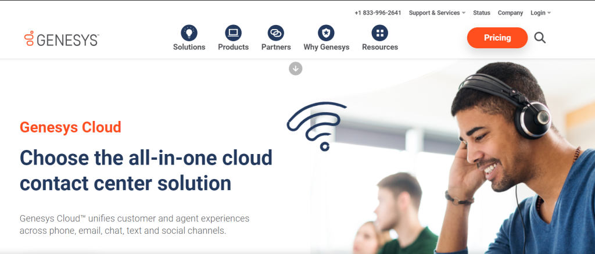Open the Company link
This screenshot has width=595, height=254.
click(x=510, y=13)
